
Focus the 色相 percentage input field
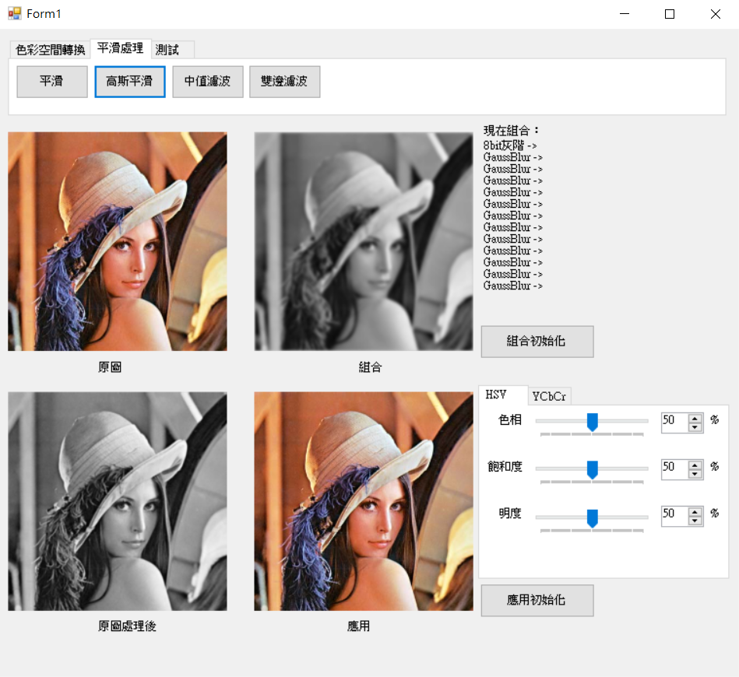coord(674,422)
